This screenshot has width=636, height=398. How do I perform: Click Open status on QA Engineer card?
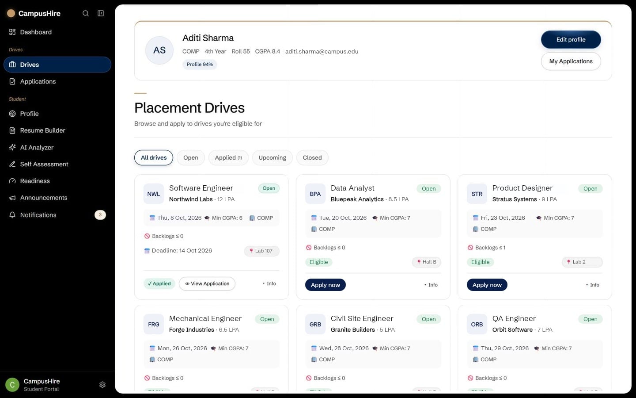(591, 319)
